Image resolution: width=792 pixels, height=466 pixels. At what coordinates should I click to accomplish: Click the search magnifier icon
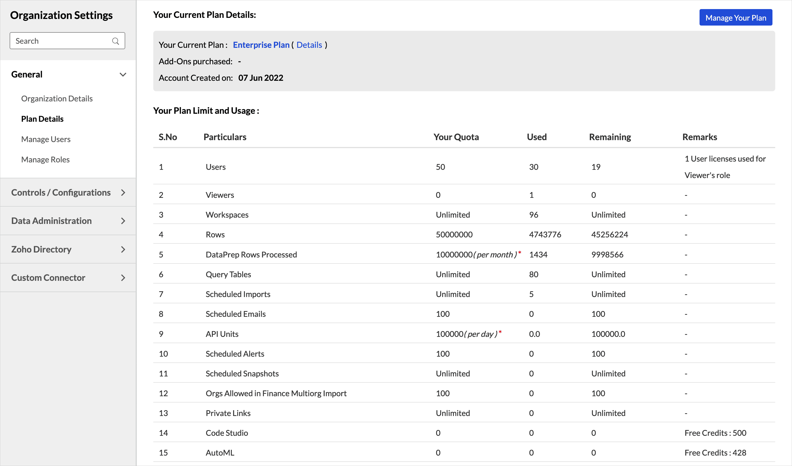coord(115,41)
